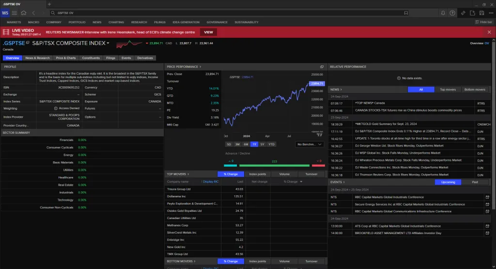Open the .GSPTSE ticker link
Screen dimensions: 496x269
pos(14,43)
